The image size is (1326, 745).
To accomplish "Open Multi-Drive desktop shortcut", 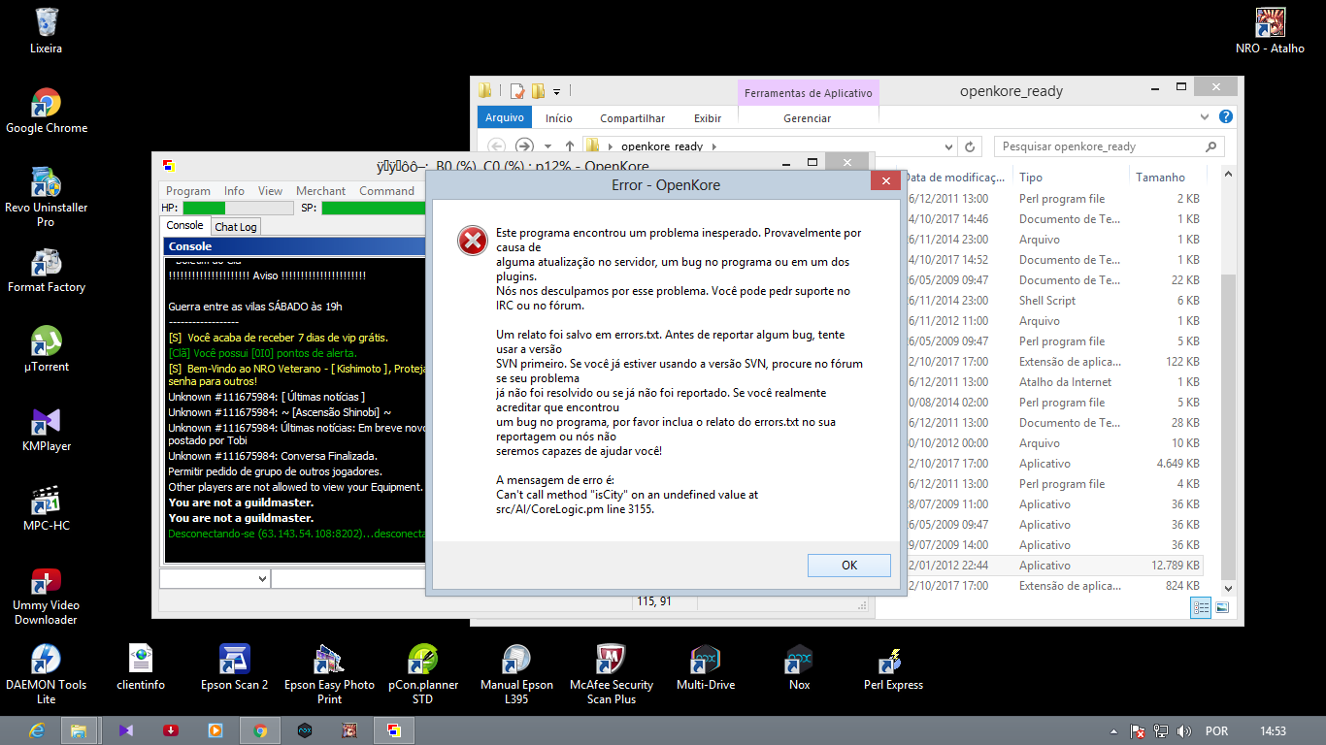I will click(706, 667).
